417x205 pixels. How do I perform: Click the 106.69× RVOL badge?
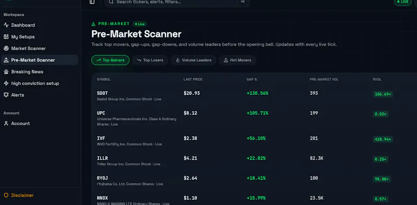coord(383,94)
